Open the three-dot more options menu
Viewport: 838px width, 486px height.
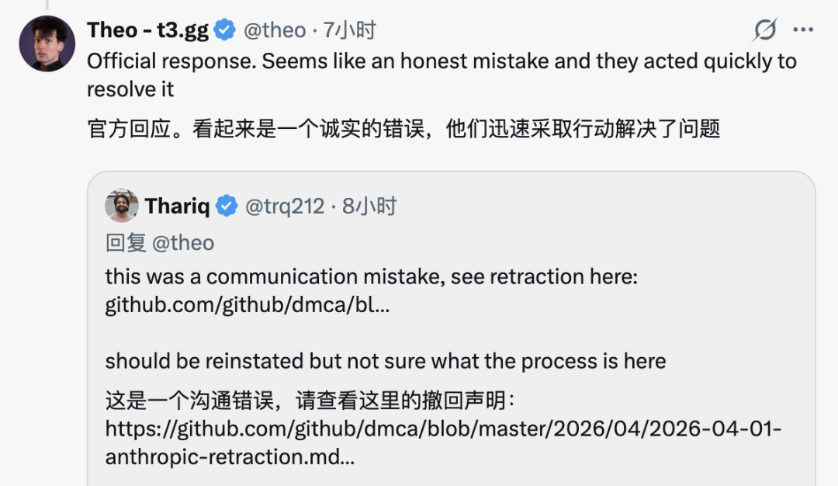[802, 30]
